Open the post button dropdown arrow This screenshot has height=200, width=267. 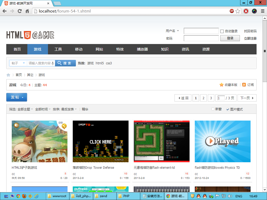click(23, 97)
